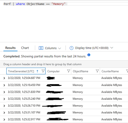The width and height of the screenshot is (128, 123).
Task: Click the Columns button label
Action: pyautogui.click(x=51, y=48)
